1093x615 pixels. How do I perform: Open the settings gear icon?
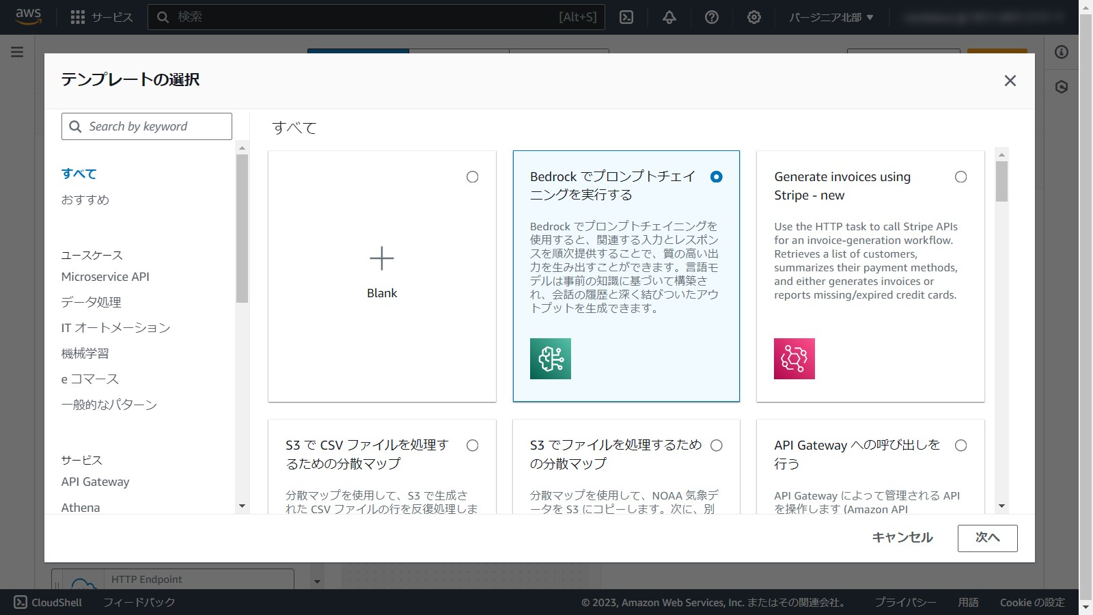754,17
